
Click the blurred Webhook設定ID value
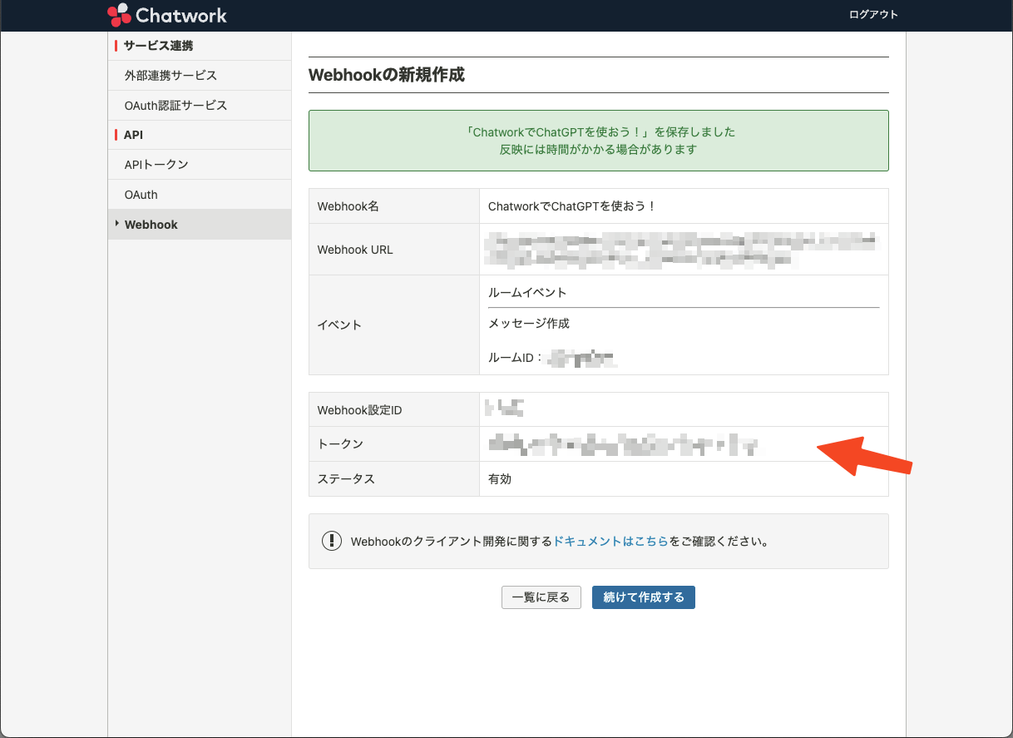(505, 409)
